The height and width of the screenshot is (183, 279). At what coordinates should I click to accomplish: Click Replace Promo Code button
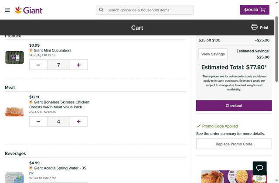pyautogui.click(x=234, y=144)
